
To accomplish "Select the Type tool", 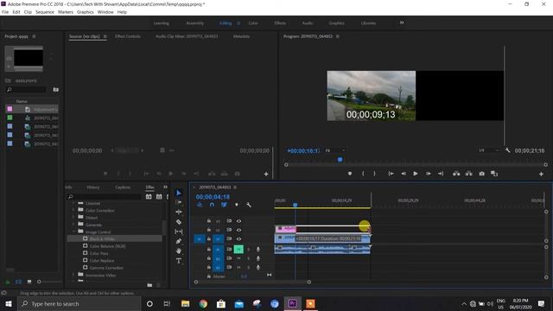I will click(179, 261).
